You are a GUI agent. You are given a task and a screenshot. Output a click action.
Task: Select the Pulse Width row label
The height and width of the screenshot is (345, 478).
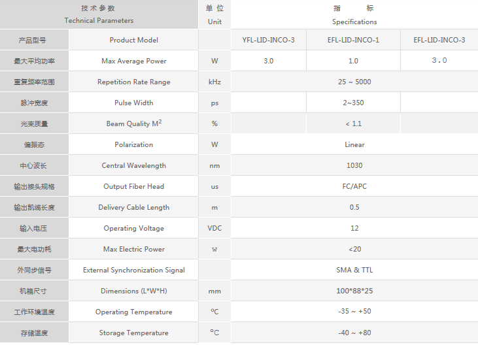(133, 103)
